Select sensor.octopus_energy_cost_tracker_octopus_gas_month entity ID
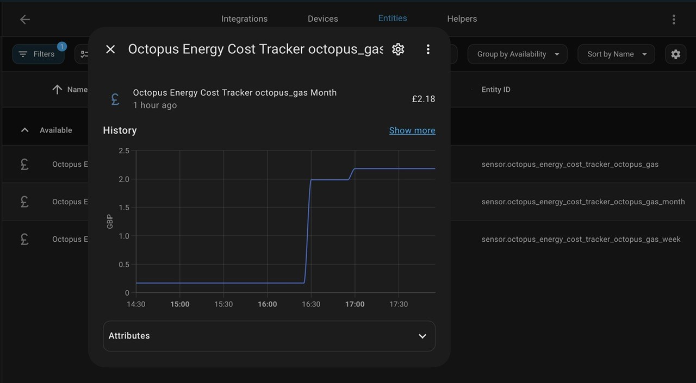 (x=583, y=202)
